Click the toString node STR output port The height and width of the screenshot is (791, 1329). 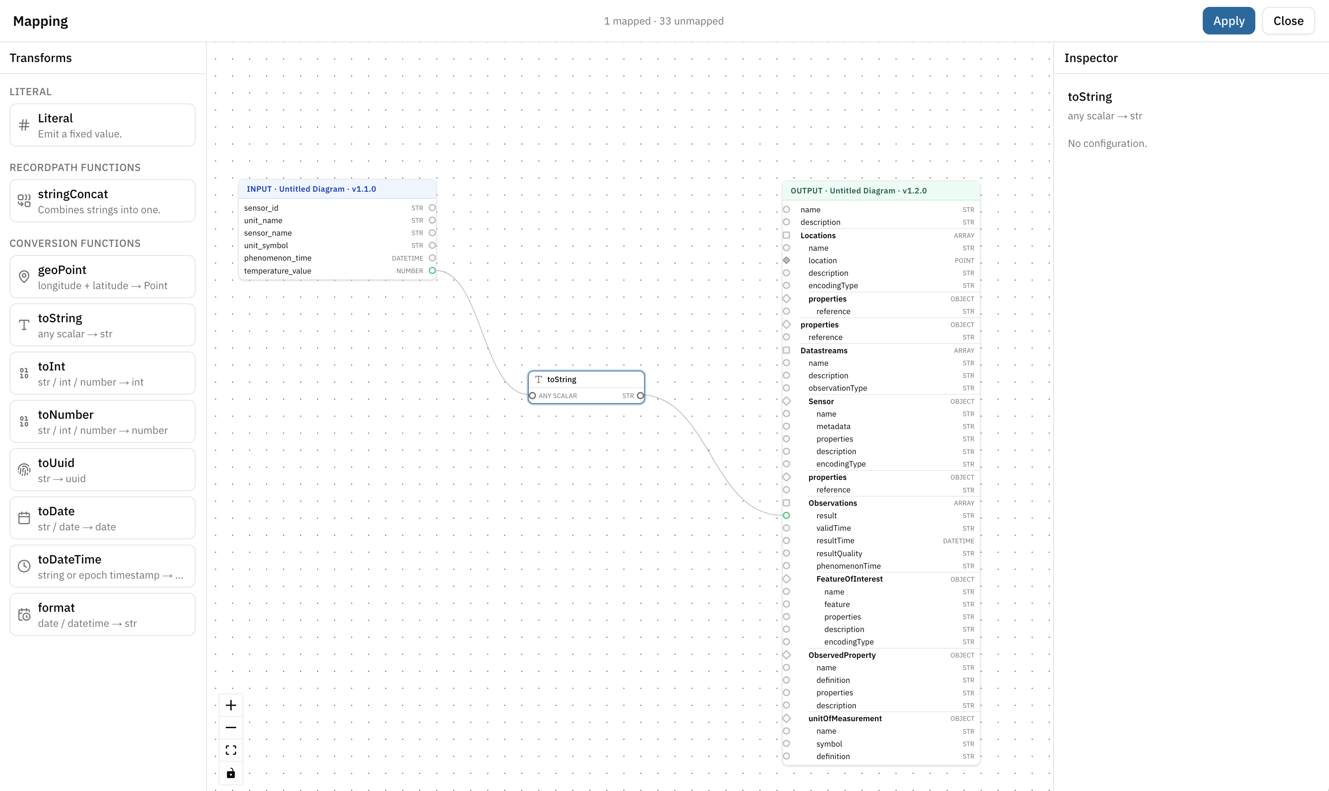click(x=640, y=395)
